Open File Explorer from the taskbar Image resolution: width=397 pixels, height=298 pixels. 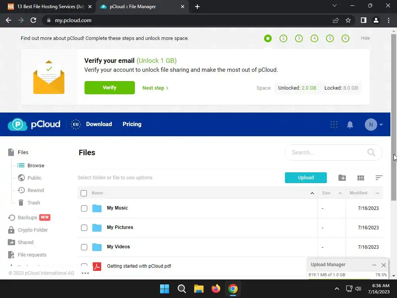click(x=199, y=289)
